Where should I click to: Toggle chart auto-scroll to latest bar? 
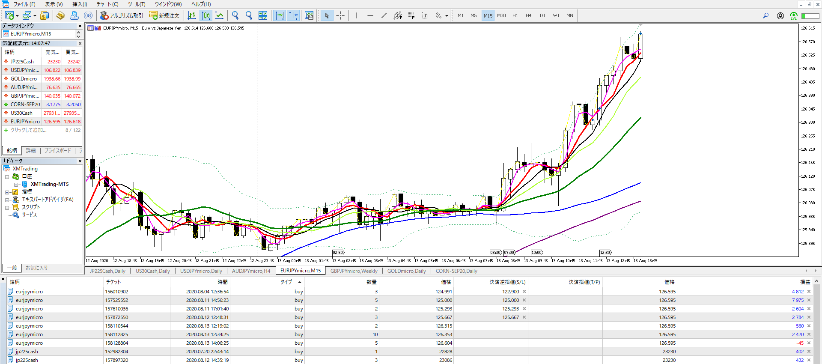[x=280, y=15]
